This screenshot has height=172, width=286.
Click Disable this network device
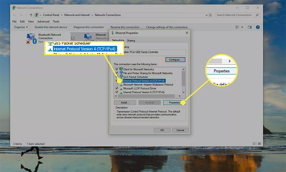[51, 27]
